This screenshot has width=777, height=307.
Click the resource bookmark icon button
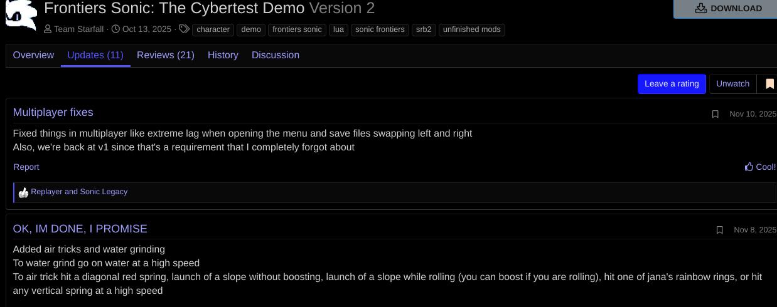tap(769, 84)
